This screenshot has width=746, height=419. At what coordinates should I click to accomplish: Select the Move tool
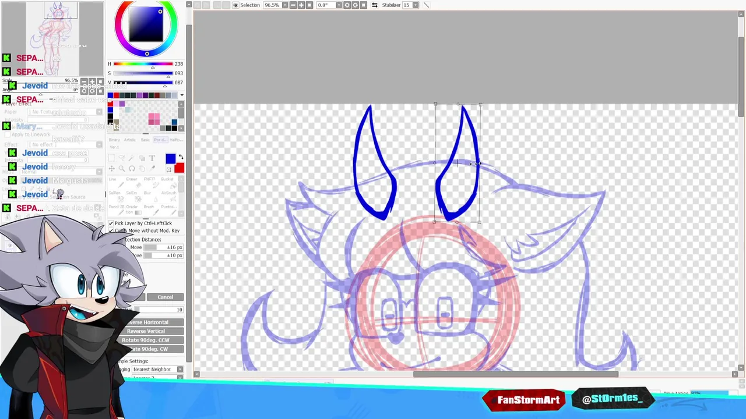point(111,169)
